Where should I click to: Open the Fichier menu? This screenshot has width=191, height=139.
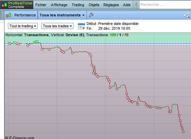click(x=41, y=5)
